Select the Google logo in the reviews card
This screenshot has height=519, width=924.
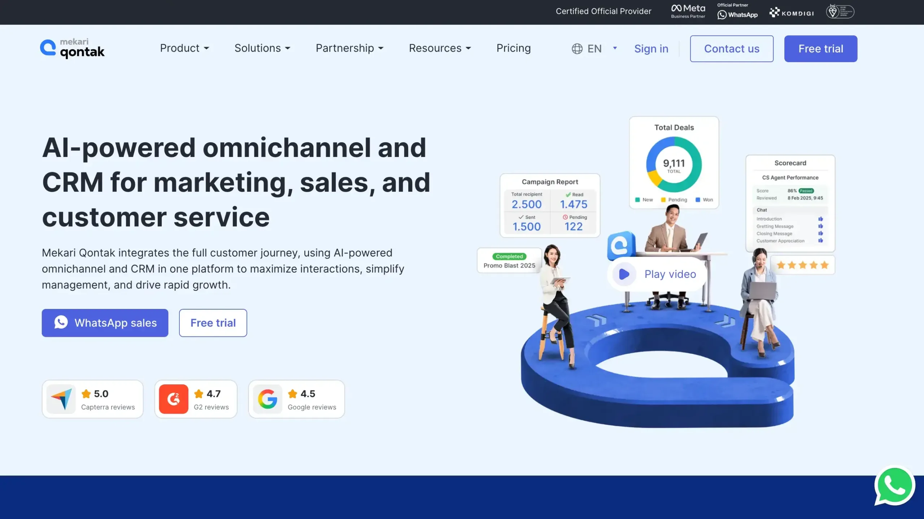267,399
